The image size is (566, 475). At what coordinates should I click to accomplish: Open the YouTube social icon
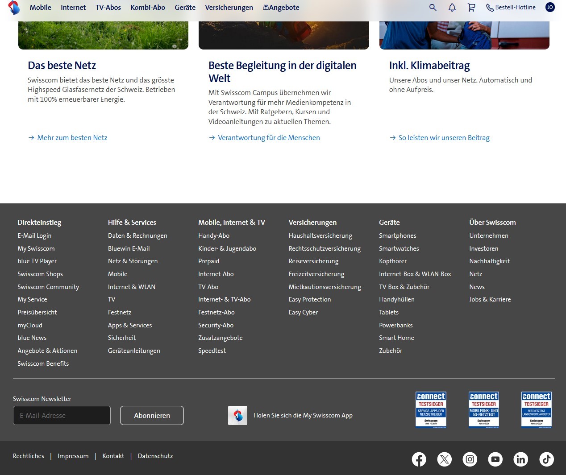495,459
